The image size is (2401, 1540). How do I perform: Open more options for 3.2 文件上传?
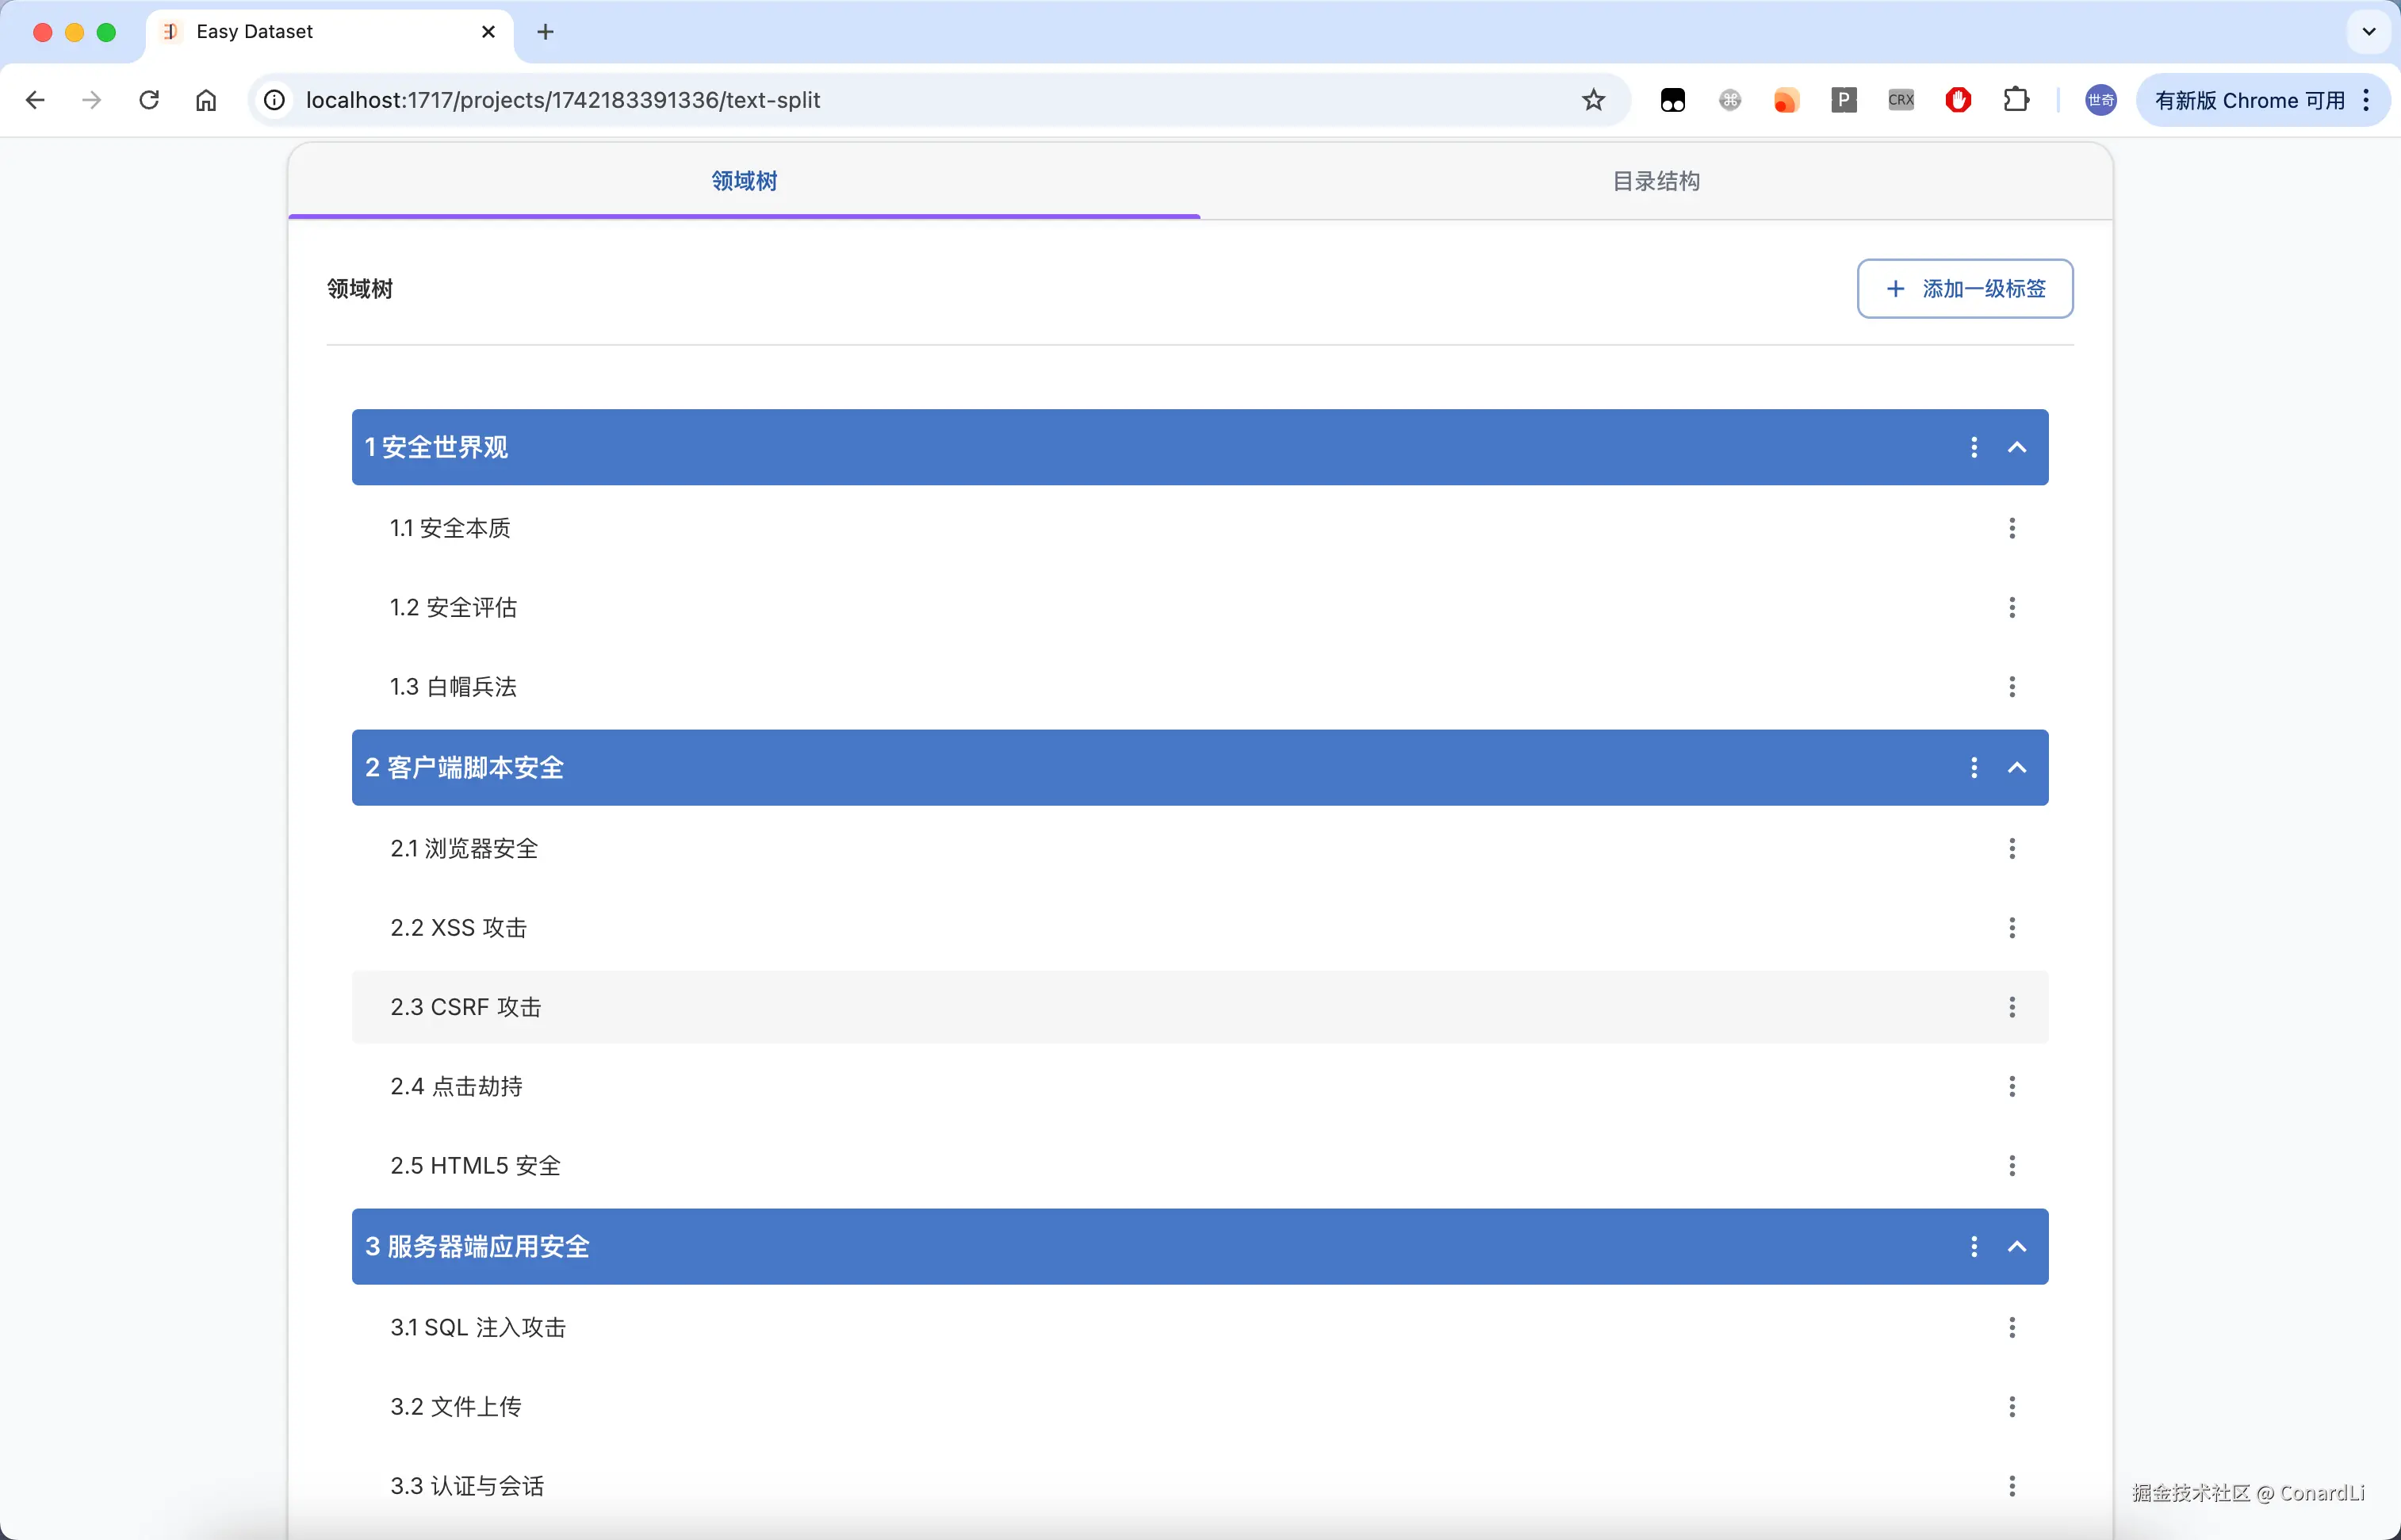point(2011,1406)
